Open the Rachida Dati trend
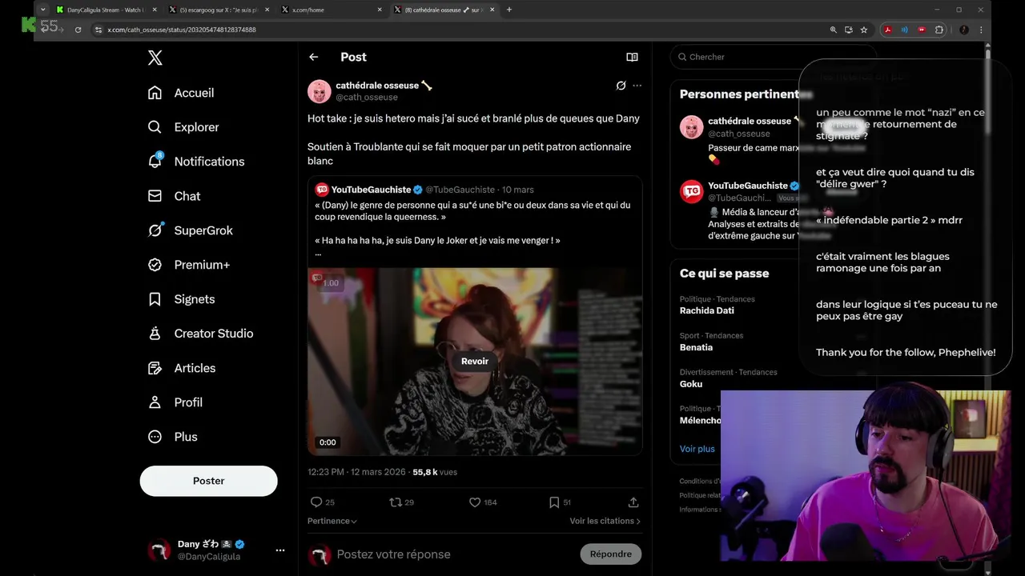This screenshot has height=576, width=1025. click(707, 310)
